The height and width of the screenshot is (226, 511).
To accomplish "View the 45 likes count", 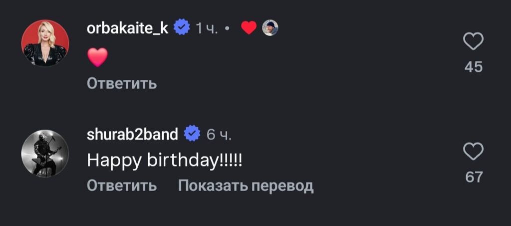I will coord(473,67).
